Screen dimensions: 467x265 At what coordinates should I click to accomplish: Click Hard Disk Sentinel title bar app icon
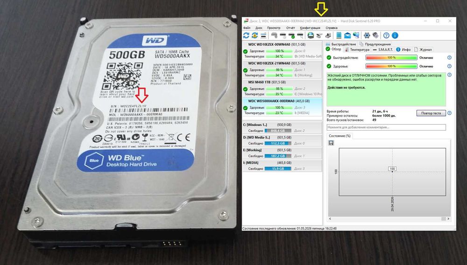(x=246, y=21)
